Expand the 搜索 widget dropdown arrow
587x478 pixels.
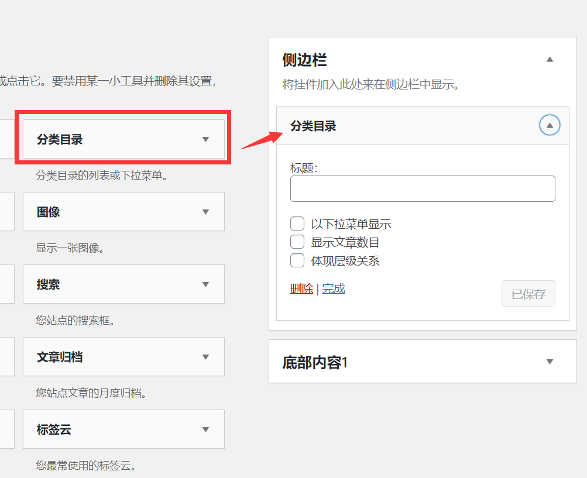[x=205, y=284]
